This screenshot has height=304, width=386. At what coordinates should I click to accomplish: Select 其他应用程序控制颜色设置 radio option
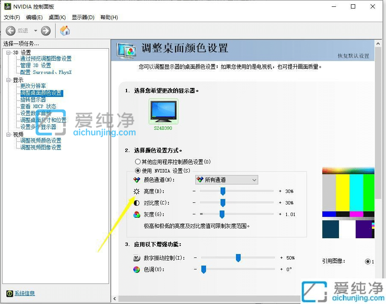(138, 161)
